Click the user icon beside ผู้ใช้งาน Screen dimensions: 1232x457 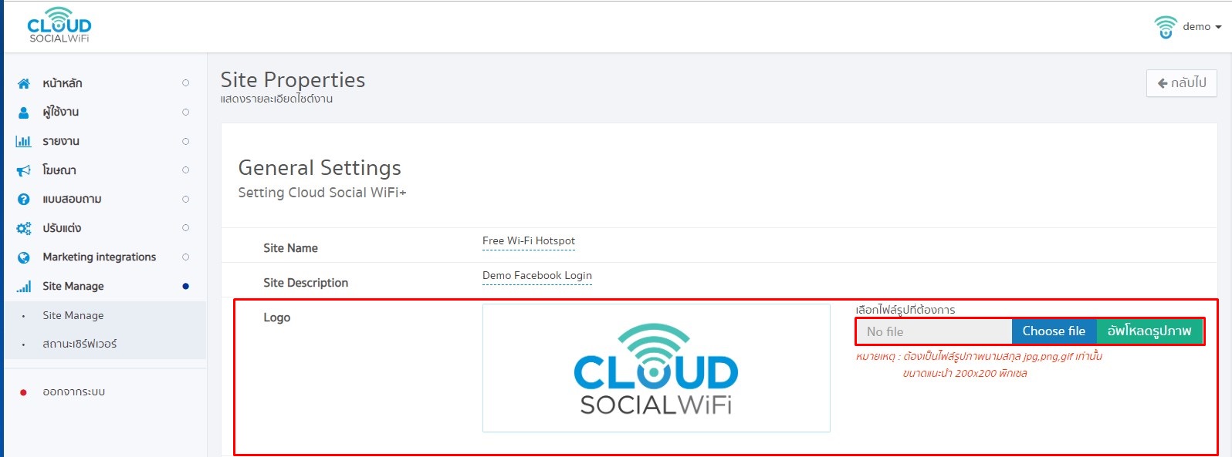[24, 113]
